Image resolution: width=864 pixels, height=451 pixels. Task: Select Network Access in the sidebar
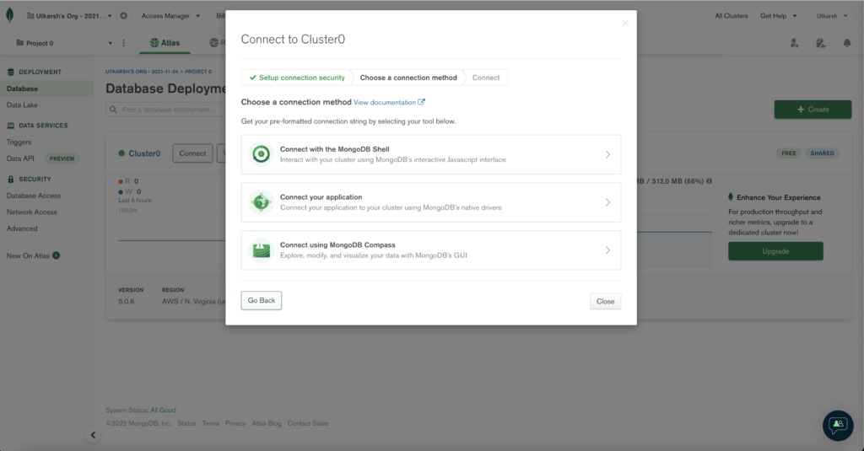point(32,212)
